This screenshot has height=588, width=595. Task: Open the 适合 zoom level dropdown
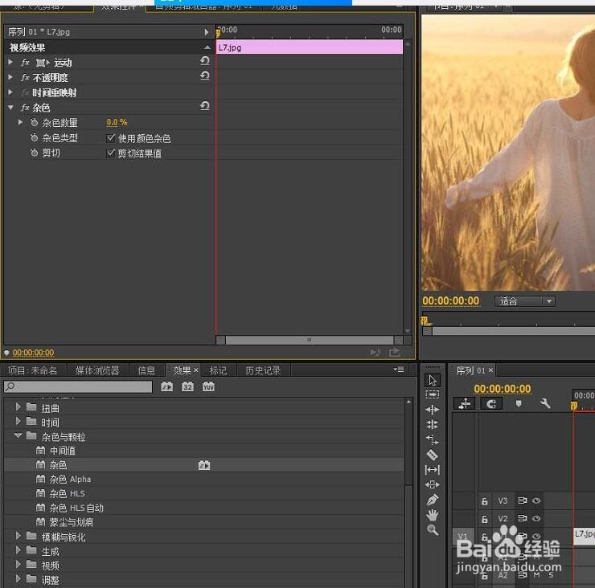coord(525,301)
